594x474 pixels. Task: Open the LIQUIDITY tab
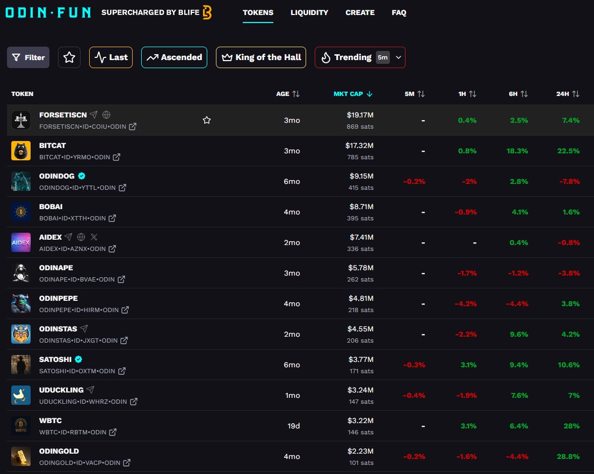pyautogui.click(x=309, y=12)
